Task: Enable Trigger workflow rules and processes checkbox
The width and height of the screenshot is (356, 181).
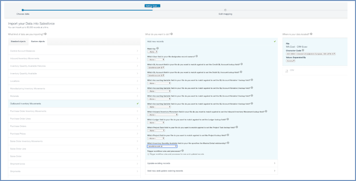Action: pyautogui.click(x=148, y=154)
